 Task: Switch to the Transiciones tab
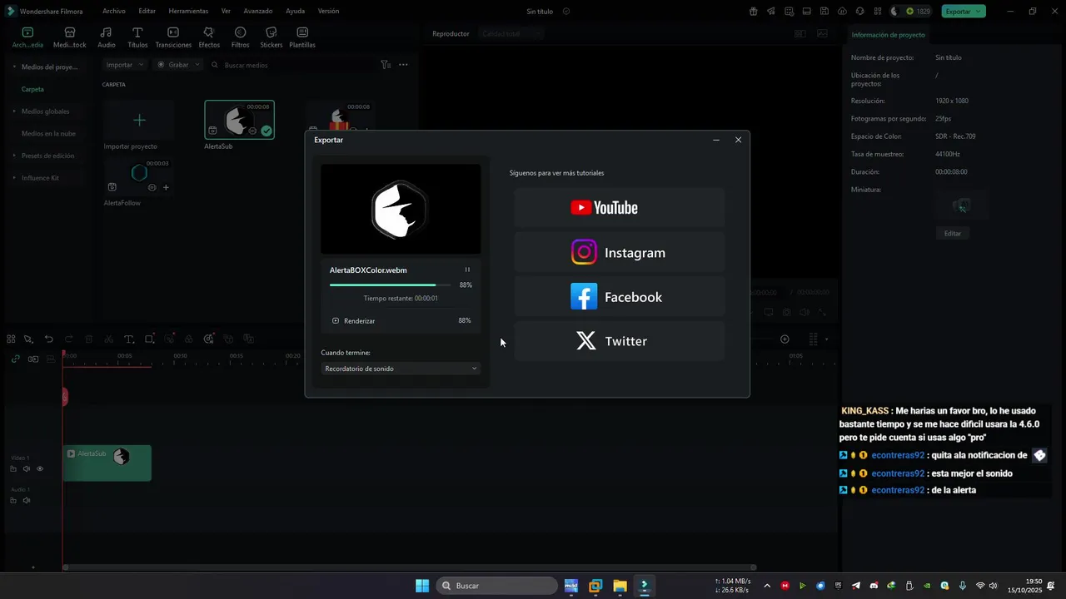click(173, 37)
